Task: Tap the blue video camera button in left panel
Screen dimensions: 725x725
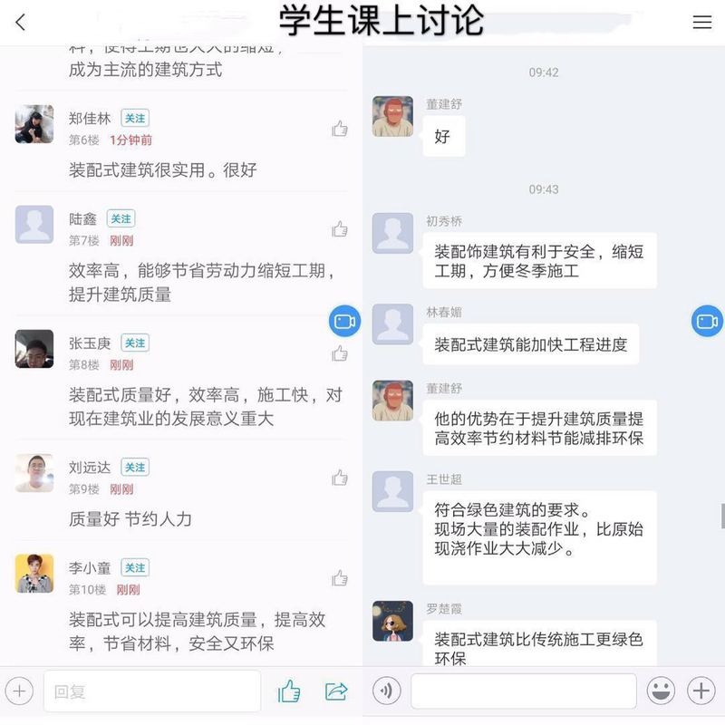Action: point(344,321)
